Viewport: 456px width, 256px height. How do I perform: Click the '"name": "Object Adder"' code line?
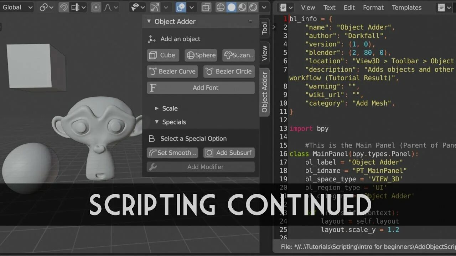350,27
